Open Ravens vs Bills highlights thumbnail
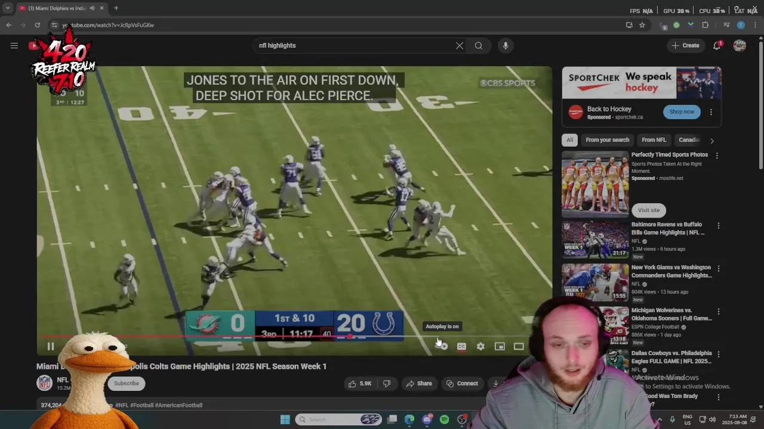This screenshot has width=764, height=429. click(595, 240)
